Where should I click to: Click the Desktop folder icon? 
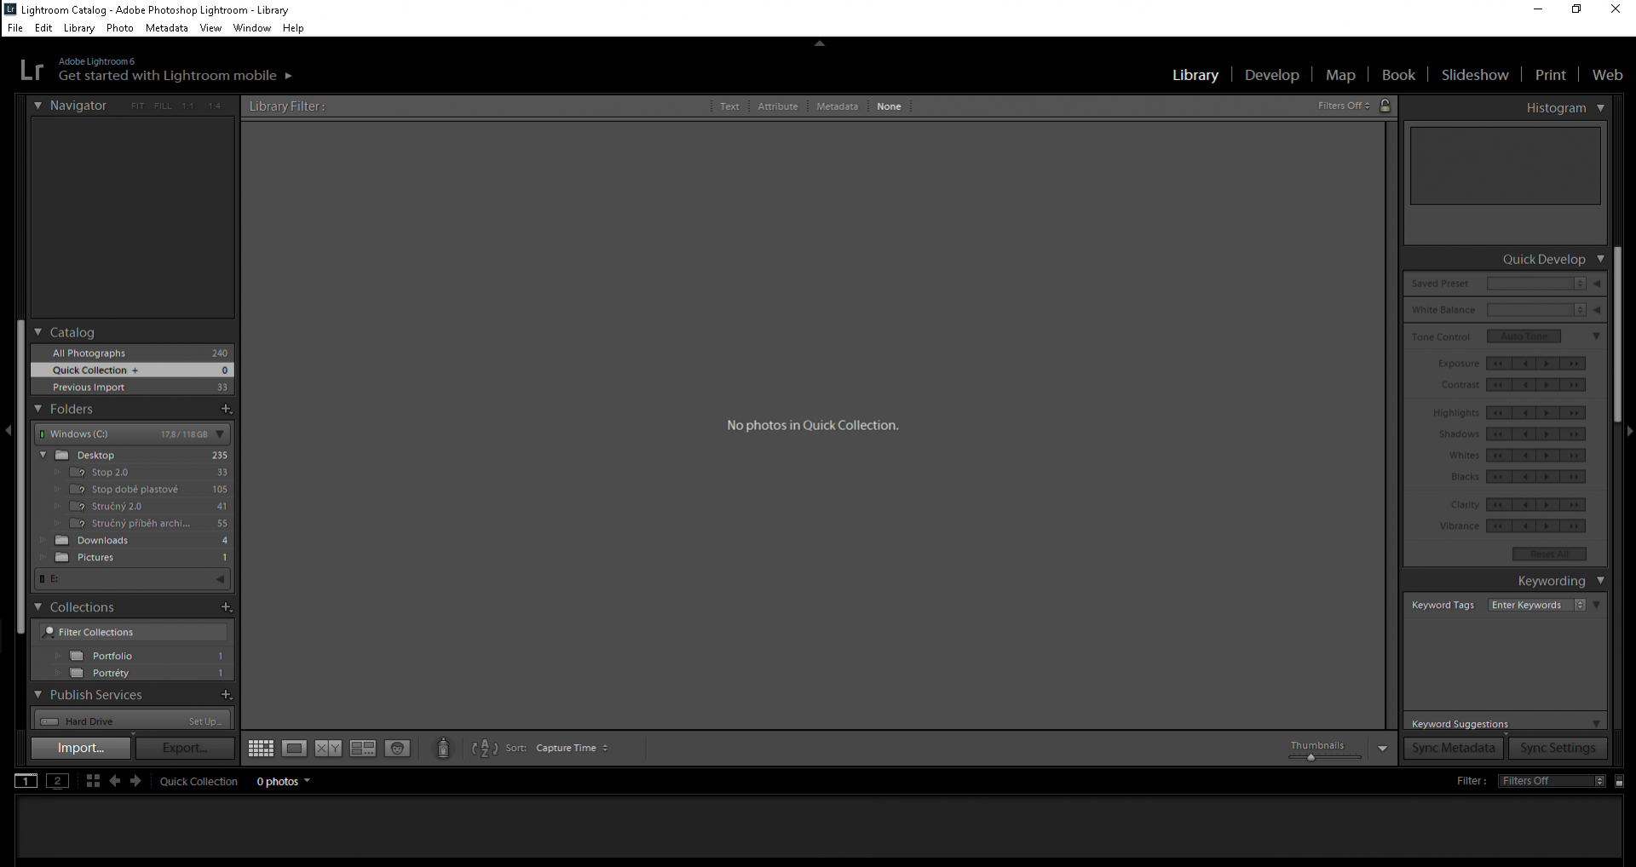(x=61, y=456)
